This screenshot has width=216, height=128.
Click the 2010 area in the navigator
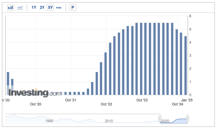point(109,121)
